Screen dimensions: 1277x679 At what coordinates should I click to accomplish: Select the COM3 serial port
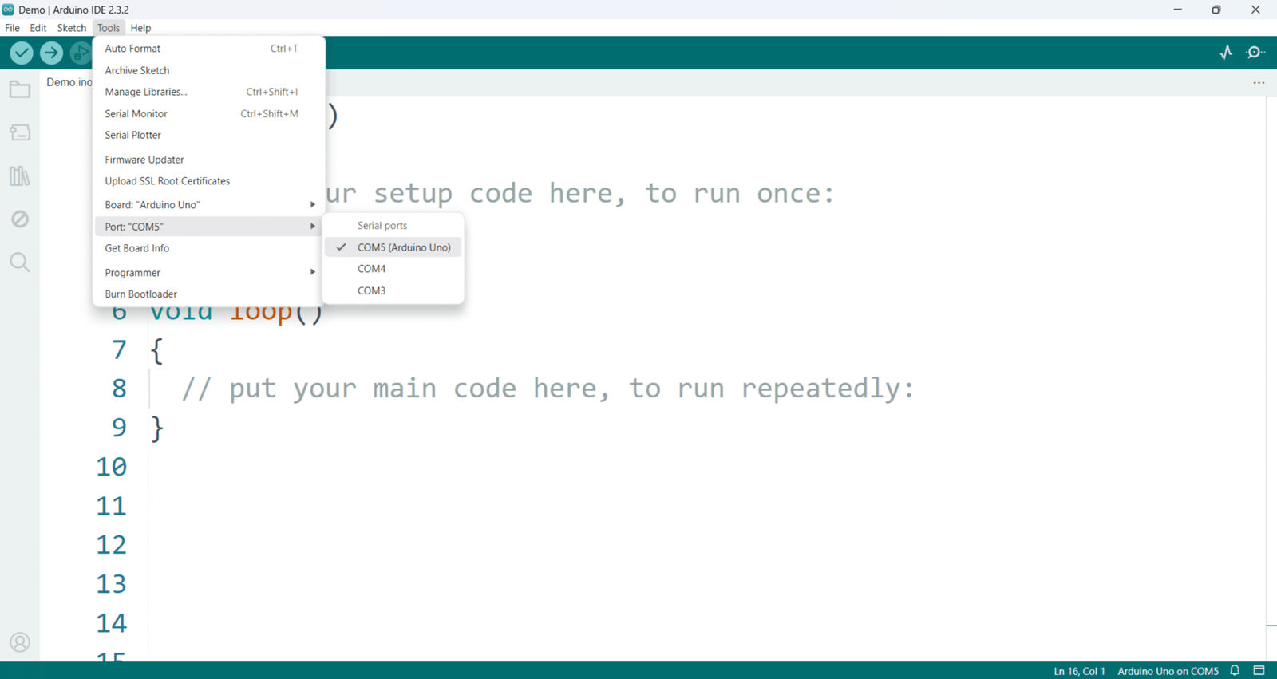[393, 290]
